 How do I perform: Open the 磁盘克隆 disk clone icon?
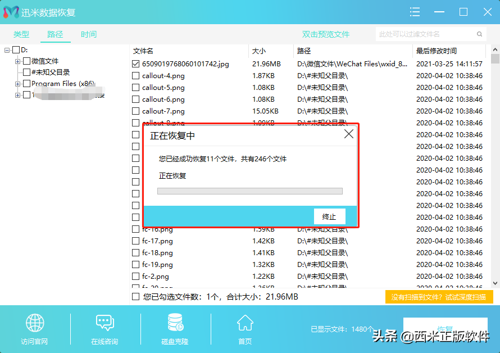[175, 322]
